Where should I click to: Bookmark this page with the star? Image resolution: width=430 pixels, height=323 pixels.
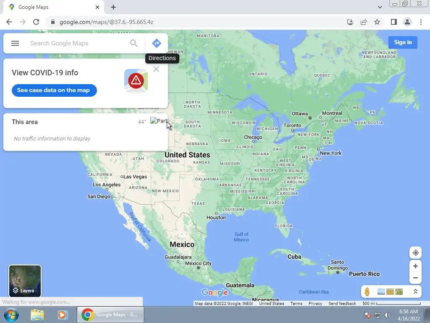(x=377, y=22)
